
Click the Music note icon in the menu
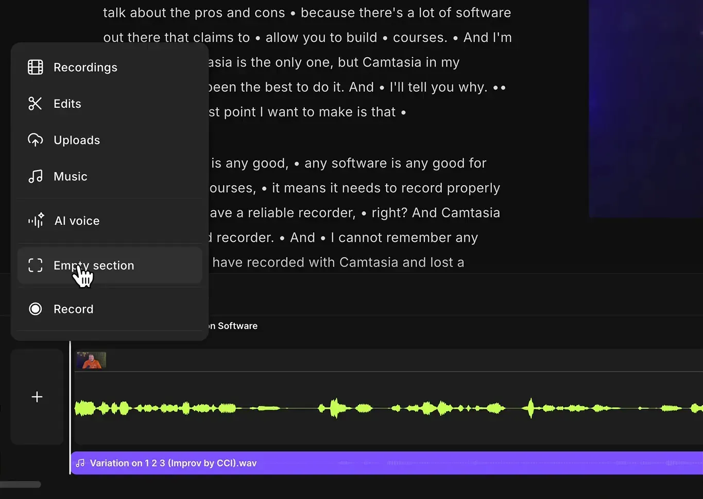(x=35, y=176)
